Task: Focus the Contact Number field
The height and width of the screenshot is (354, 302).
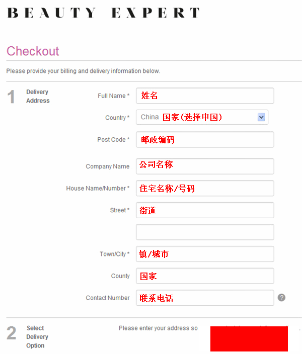Action: [x=205, y=298]
